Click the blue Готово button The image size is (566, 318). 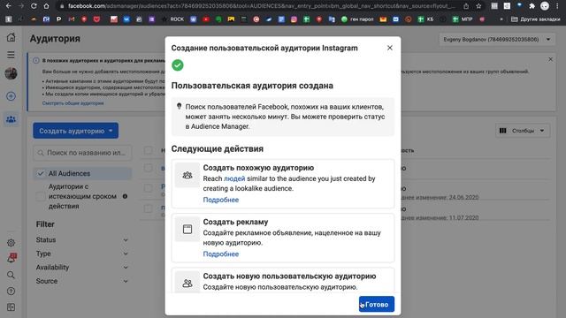pyautogui.click(x=377, y=304)
